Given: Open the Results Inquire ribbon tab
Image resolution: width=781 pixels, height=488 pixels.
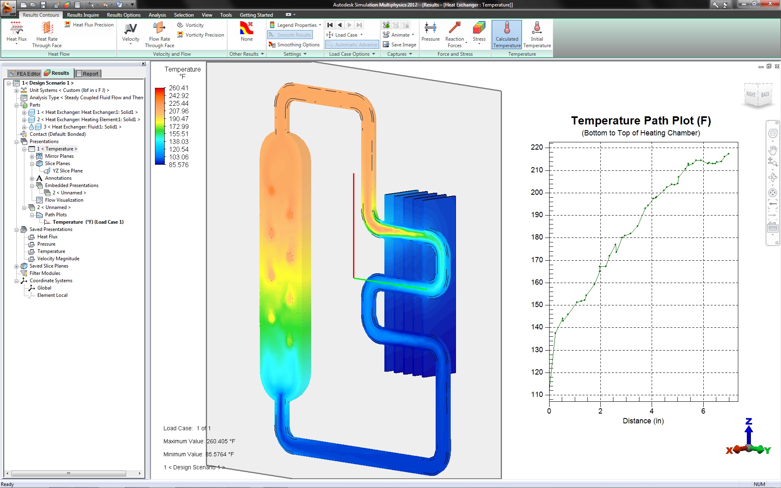Looking at the screenshot, I should click(83, 15).
